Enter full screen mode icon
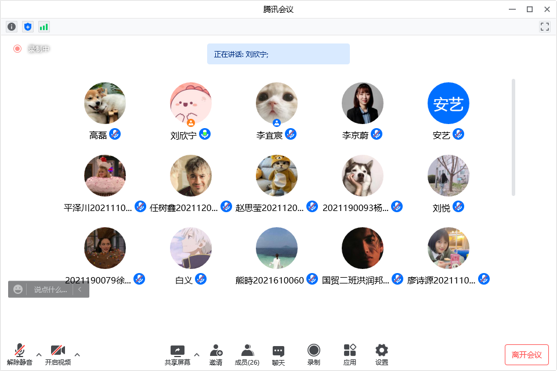The image size is (557, 371). [544, 27]
